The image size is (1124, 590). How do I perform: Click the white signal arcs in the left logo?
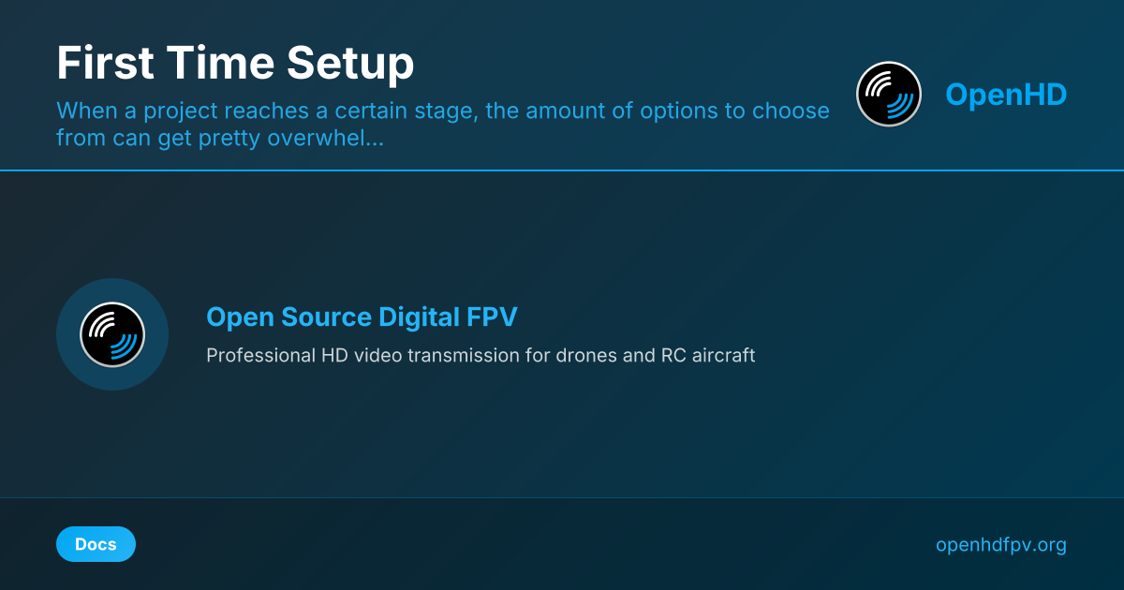pyautogui.click(x=101, y=324)
